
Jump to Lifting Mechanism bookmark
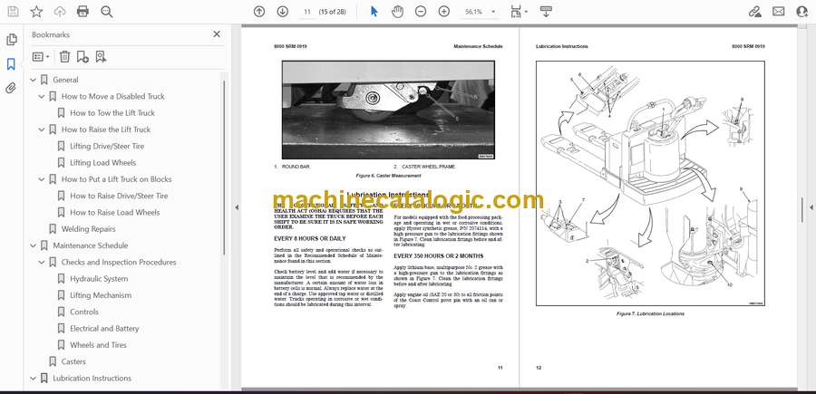point(101,295)
